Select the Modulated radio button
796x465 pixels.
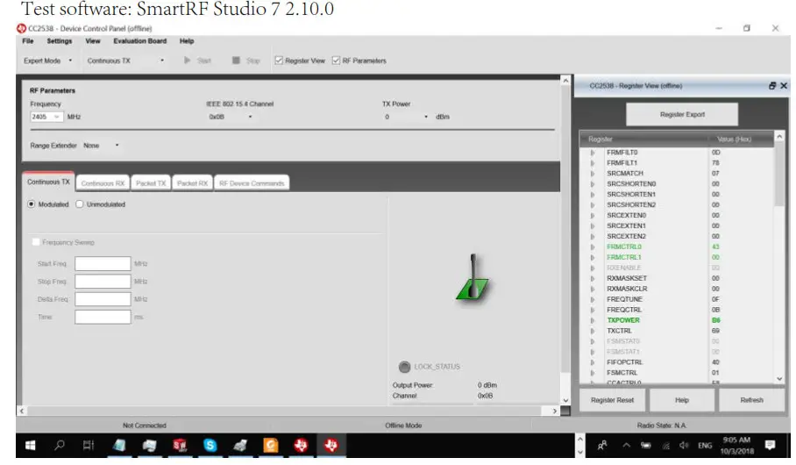pyautogui.click(x=32, y=204)
